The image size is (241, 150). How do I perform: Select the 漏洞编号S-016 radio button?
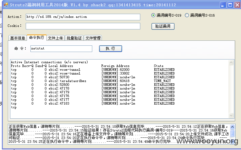[x=200, y=15]
